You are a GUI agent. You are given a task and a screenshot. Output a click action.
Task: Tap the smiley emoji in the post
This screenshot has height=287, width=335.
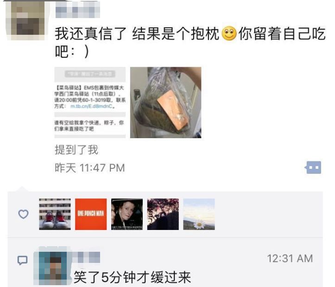point(229,34)
